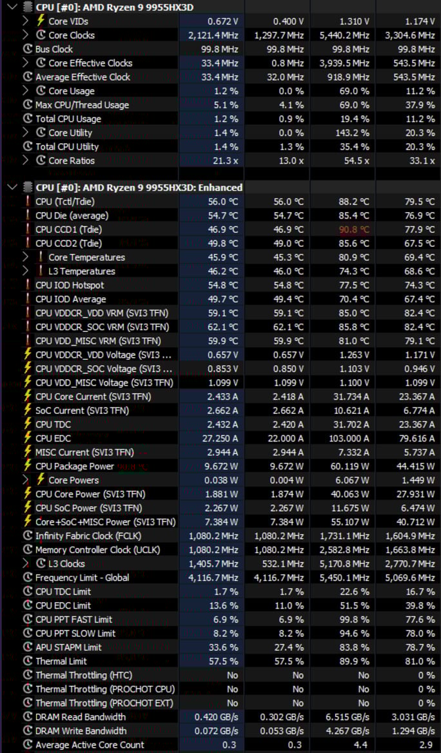Click the clock icon beside Average Effective Clock
This screenshot has height=753, width=441.
tap(28, 77)
